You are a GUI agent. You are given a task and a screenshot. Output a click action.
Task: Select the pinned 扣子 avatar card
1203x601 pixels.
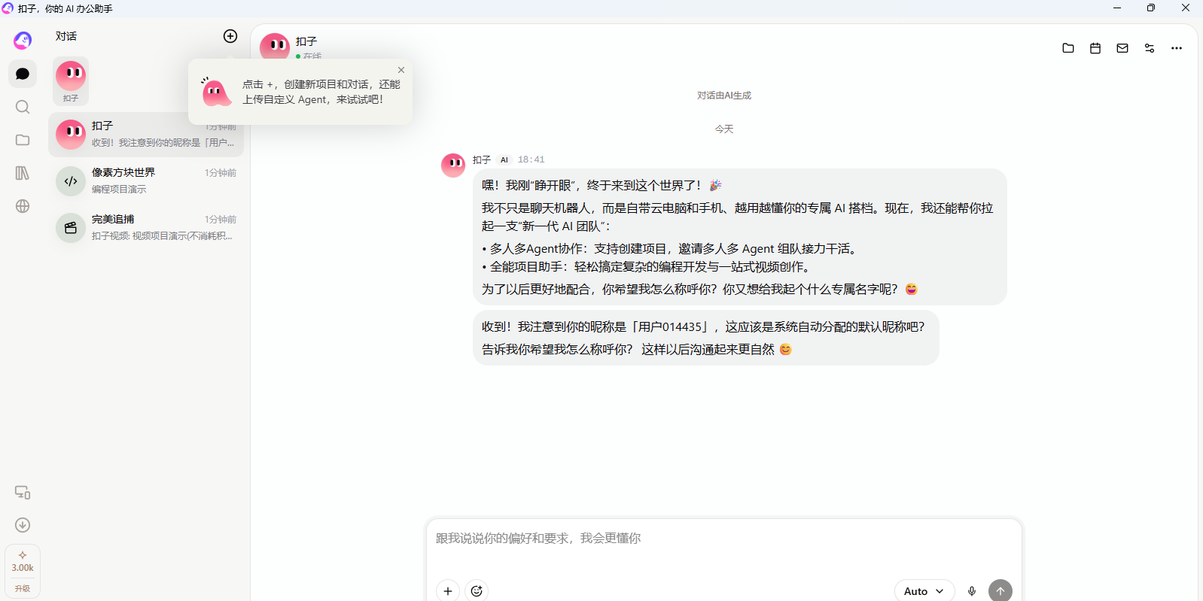tap(71, 80)
